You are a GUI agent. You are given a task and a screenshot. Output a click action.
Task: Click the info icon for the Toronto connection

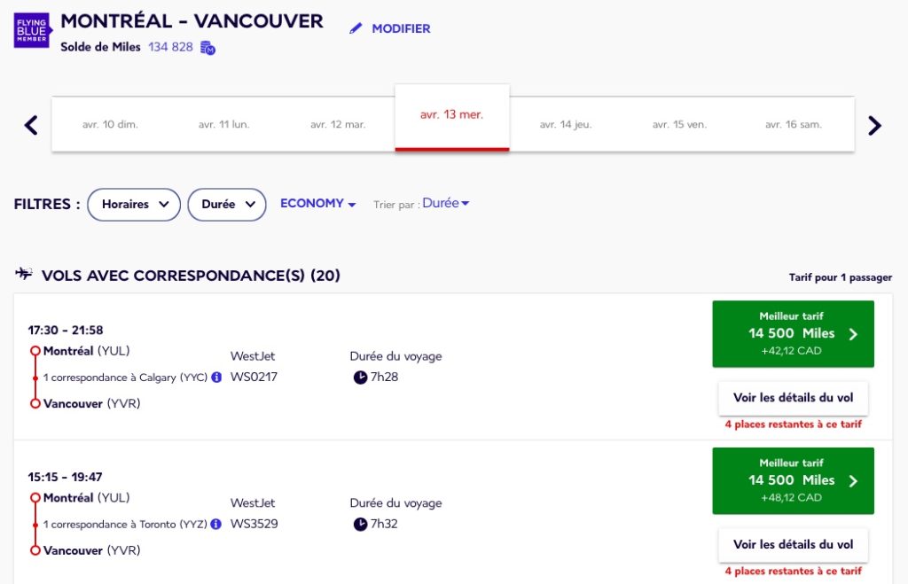click(x=215, y=524)
